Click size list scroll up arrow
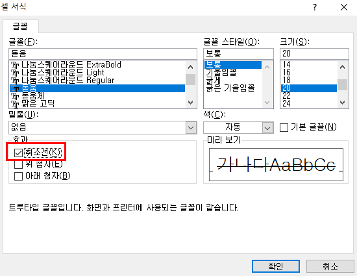 click(x=343, y=67)
